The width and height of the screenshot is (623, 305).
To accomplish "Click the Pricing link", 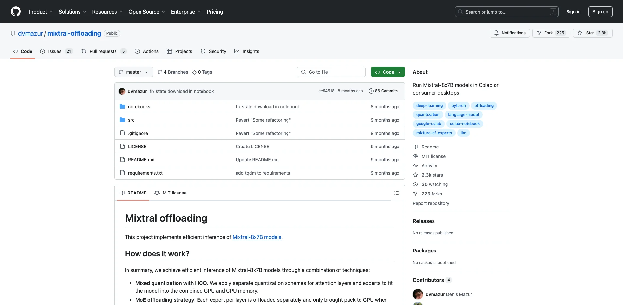I will tap(215, 12).
